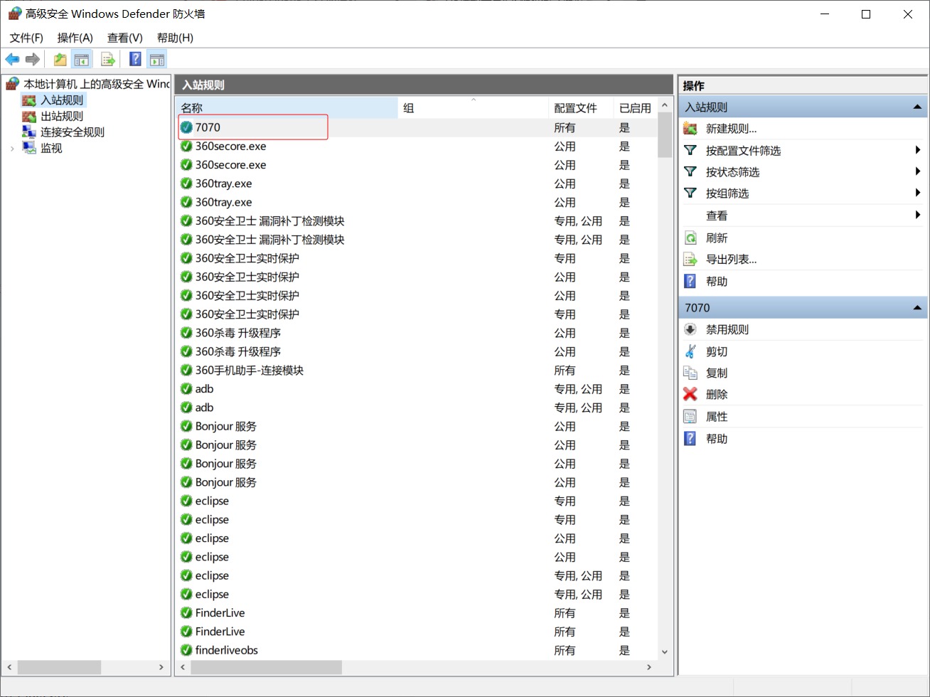The width and height of the screenshot is (930, 697).
Task: Click the rule list's vertical scrollbar up arrow
Action: [665, 105]
